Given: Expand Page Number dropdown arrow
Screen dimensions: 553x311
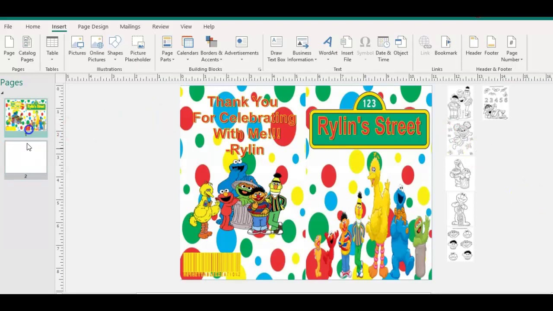Looking at the screenshot, I should (521, 60).
